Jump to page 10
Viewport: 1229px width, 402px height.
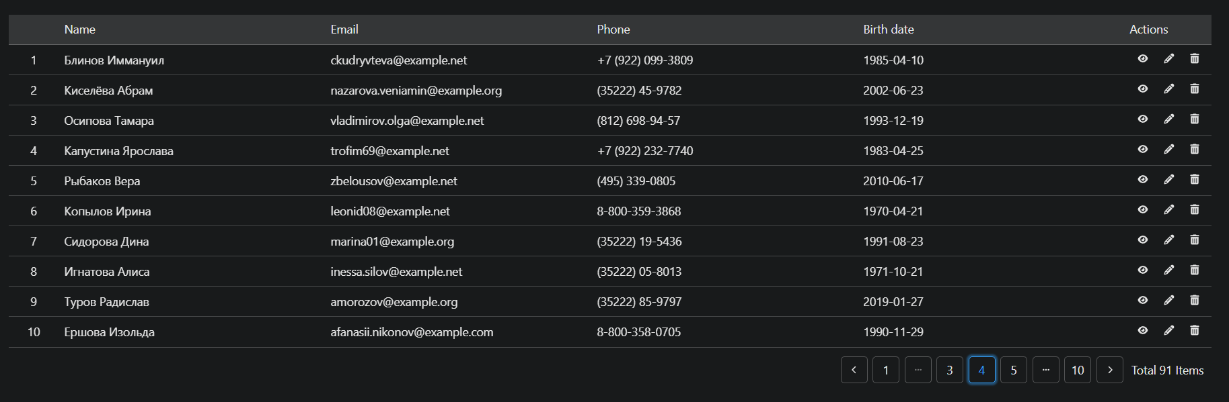click(x=1078, y=370)
